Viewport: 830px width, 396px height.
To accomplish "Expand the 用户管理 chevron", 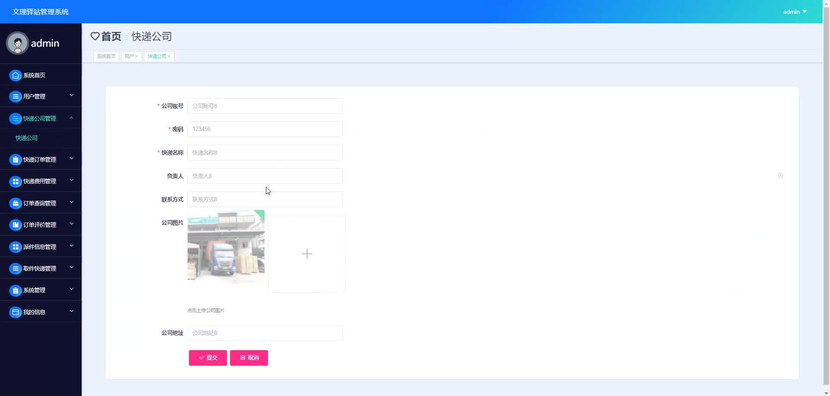I will [x=72, y=96].
